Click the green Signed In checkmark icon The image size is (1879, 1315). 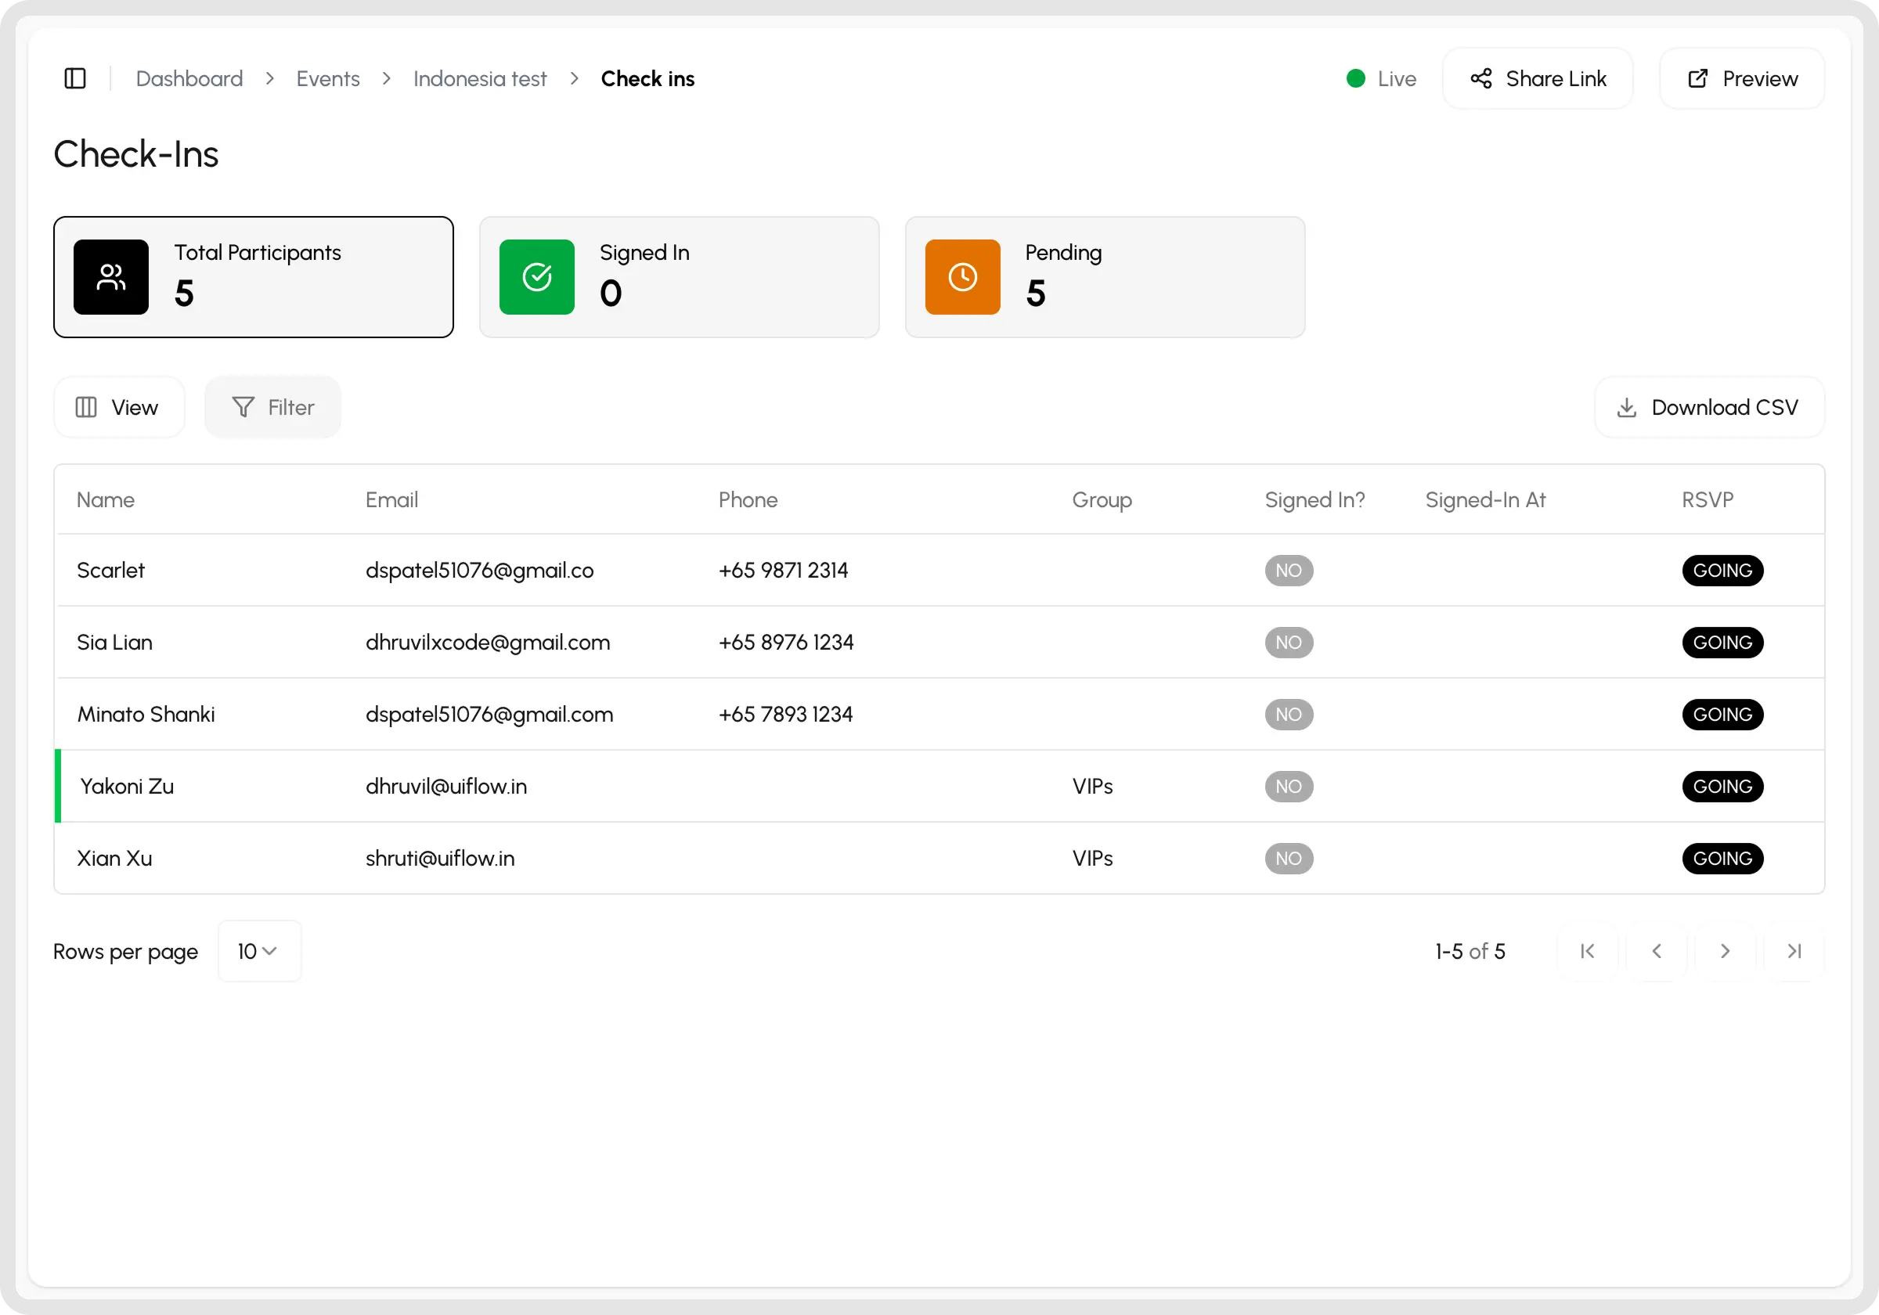pos(537,277)
